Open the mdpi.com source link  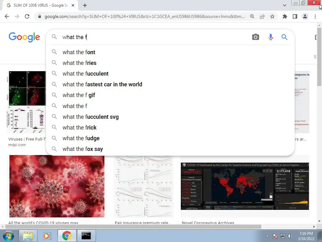(17, 145)
